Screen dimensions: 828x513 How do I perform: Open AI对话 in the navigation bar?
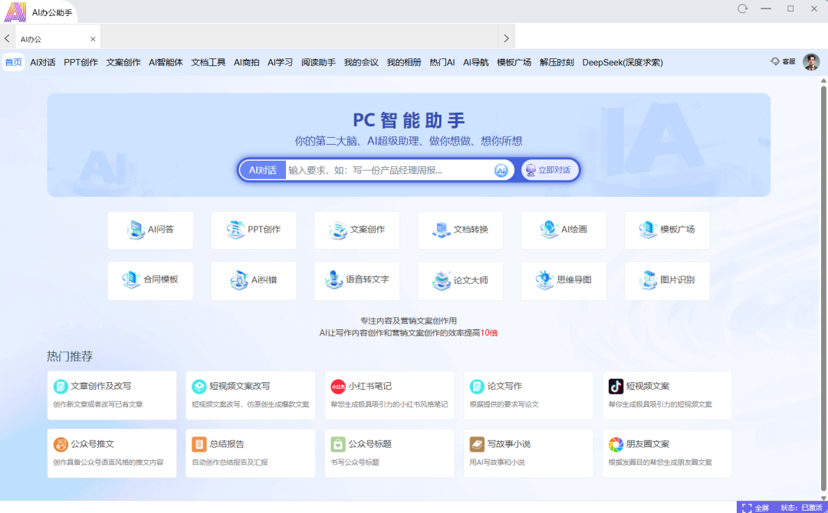[43, 62]
